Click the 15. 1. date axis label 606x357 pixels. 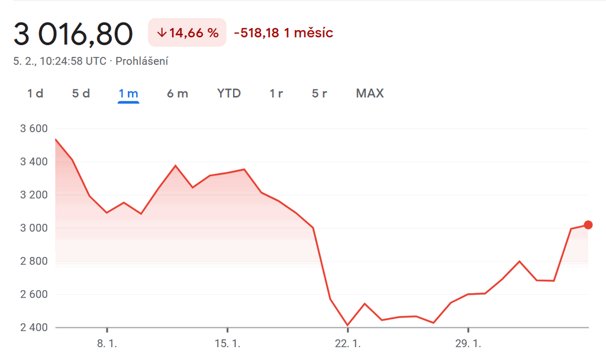point(227,343)
